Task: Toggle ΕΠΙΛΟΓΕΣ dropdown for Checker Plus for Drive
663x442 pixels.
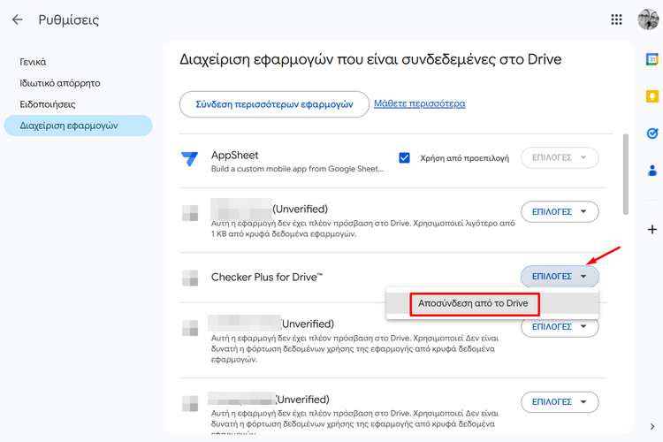Action: 560,276
